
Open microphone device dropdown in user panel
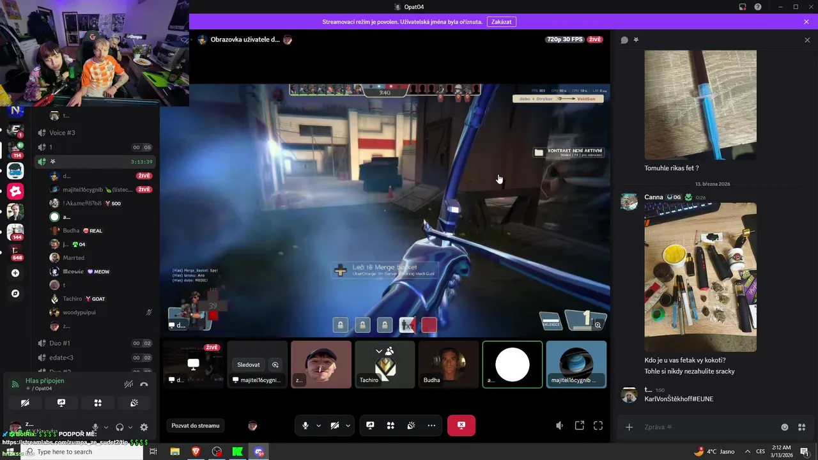click(x=106, y=427)
